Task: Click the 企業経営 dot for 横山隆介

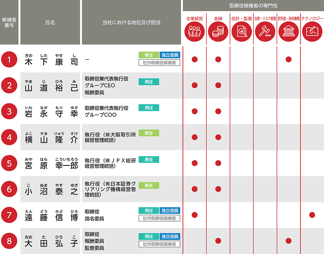Action: pyautogui.click(x=195, y=137)
